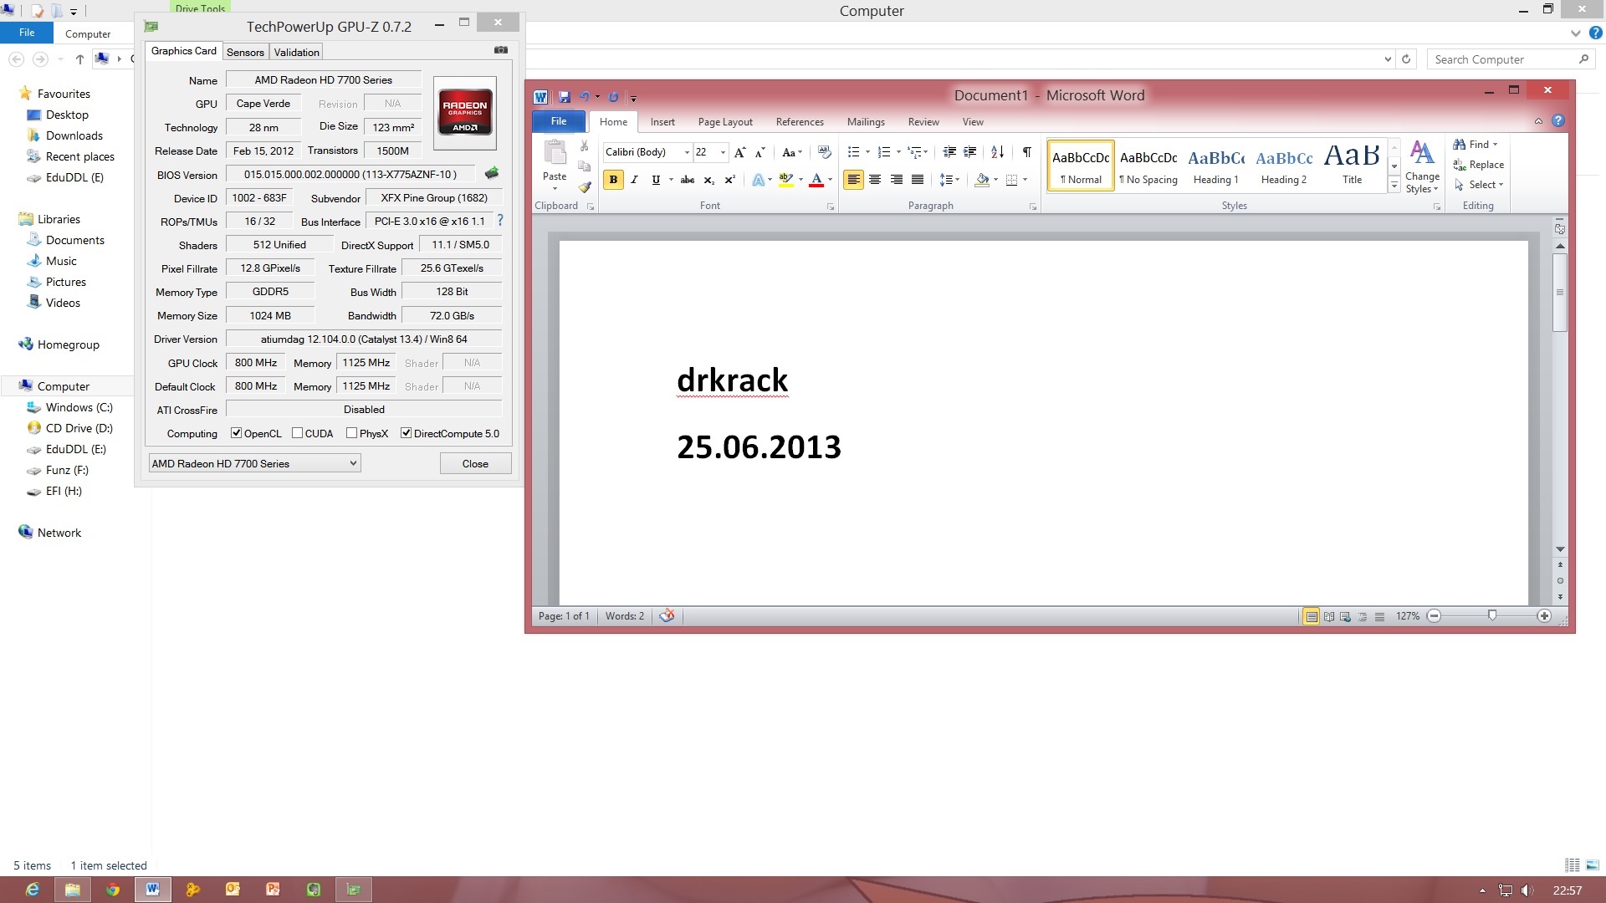This screenshot has height=903, width=1606.
Task: Apply red font color swatch
Action: [816, 180]
